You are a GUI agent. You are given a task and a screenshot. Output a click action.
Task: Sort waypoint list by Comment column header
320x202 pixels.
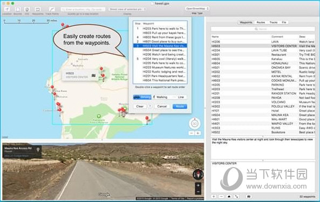[284, 37]
